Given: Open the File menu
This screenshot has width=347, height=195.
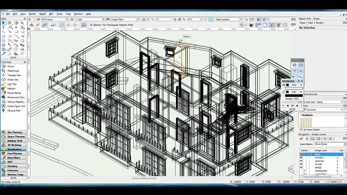Looking at the screenshot, I should [x=8, y=14].
